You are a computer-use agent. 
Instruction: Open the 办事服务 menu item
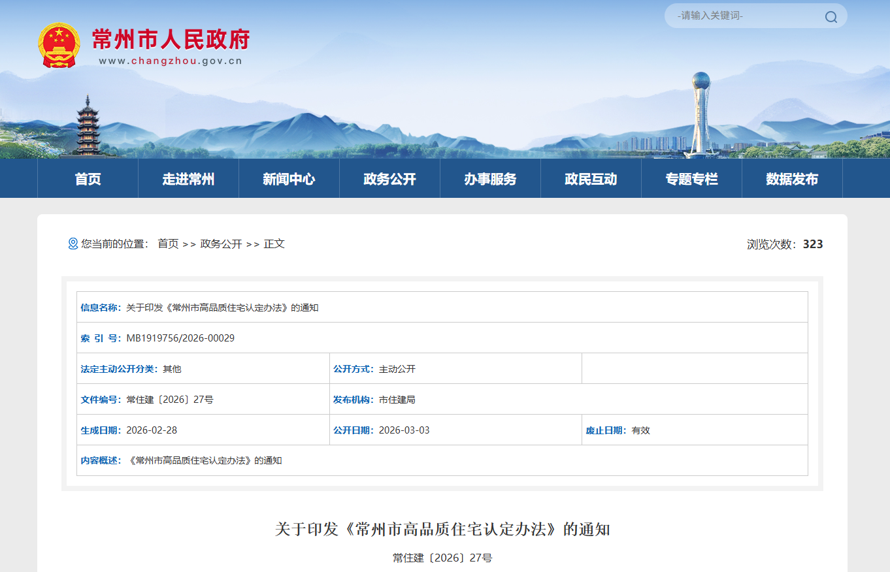490,179
